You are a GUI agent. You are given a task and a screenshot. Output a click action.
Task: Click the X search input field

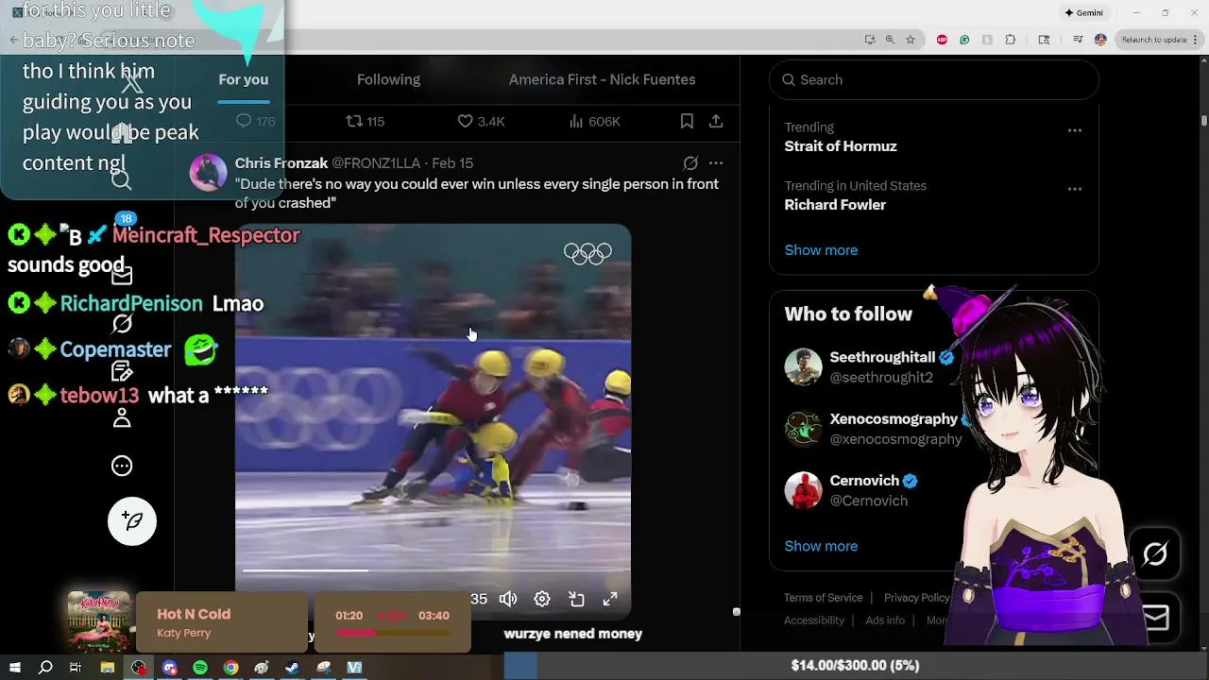pyautogui.click(x=934, y=79)
